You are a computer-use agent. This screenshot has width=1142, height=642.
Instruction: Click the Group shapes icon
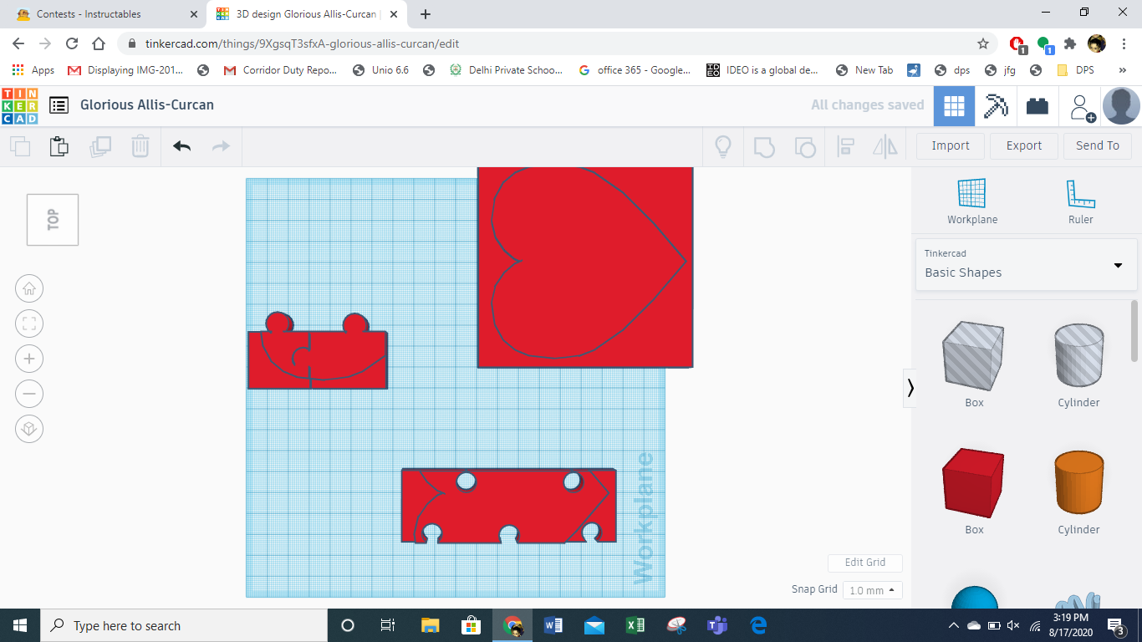pos(763,146)
